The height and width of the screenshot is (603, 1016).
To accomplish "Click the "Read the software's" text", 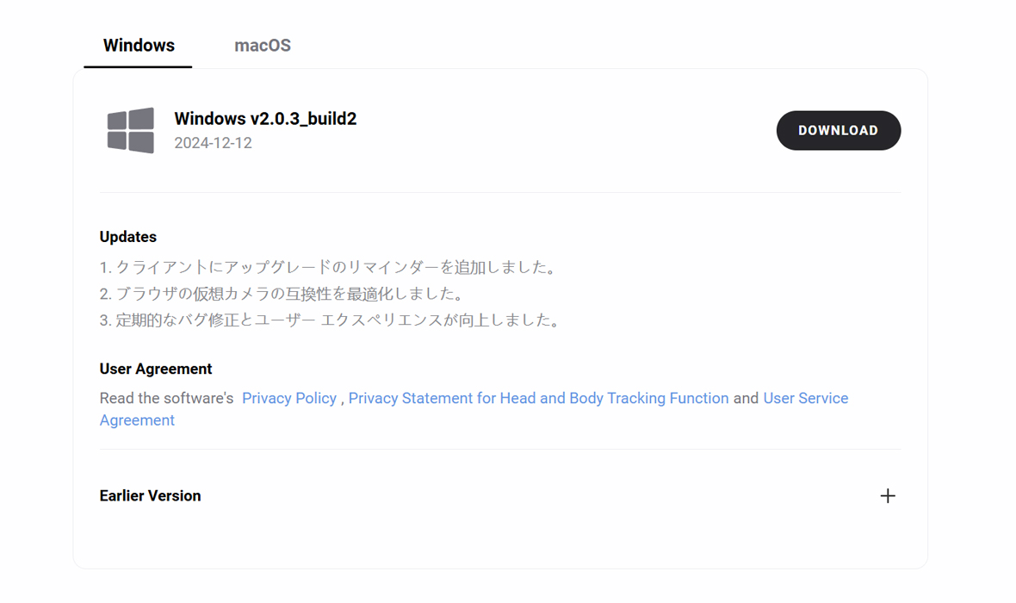I will (x=167, y=398).
